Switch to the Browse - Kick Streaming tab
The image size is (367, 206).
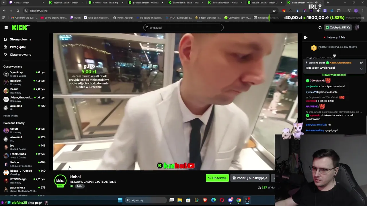[106, 3]
